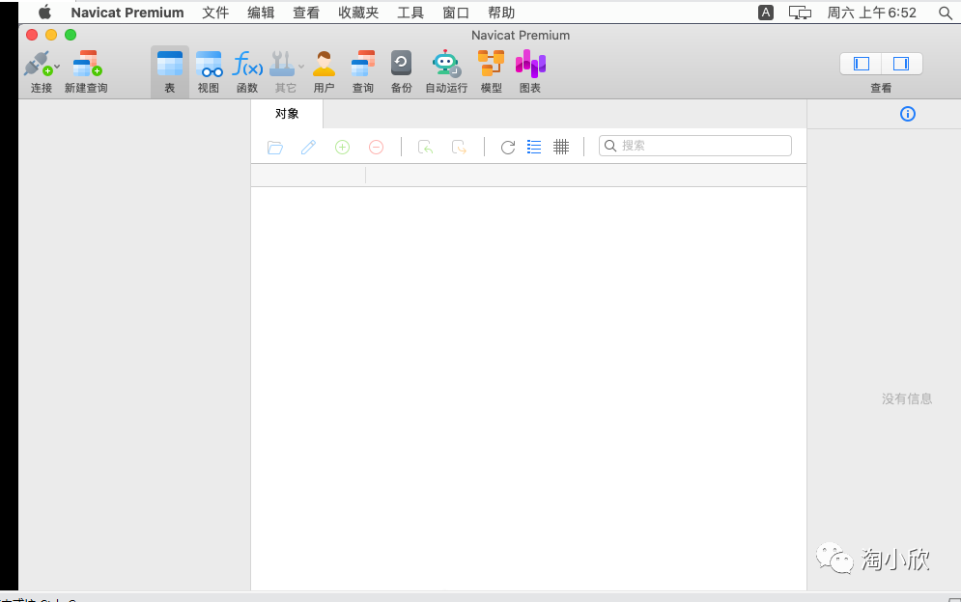Select the Table (表) toolbar icon
The width and height of the screenshot is (961, 602).
click(170, 64)
